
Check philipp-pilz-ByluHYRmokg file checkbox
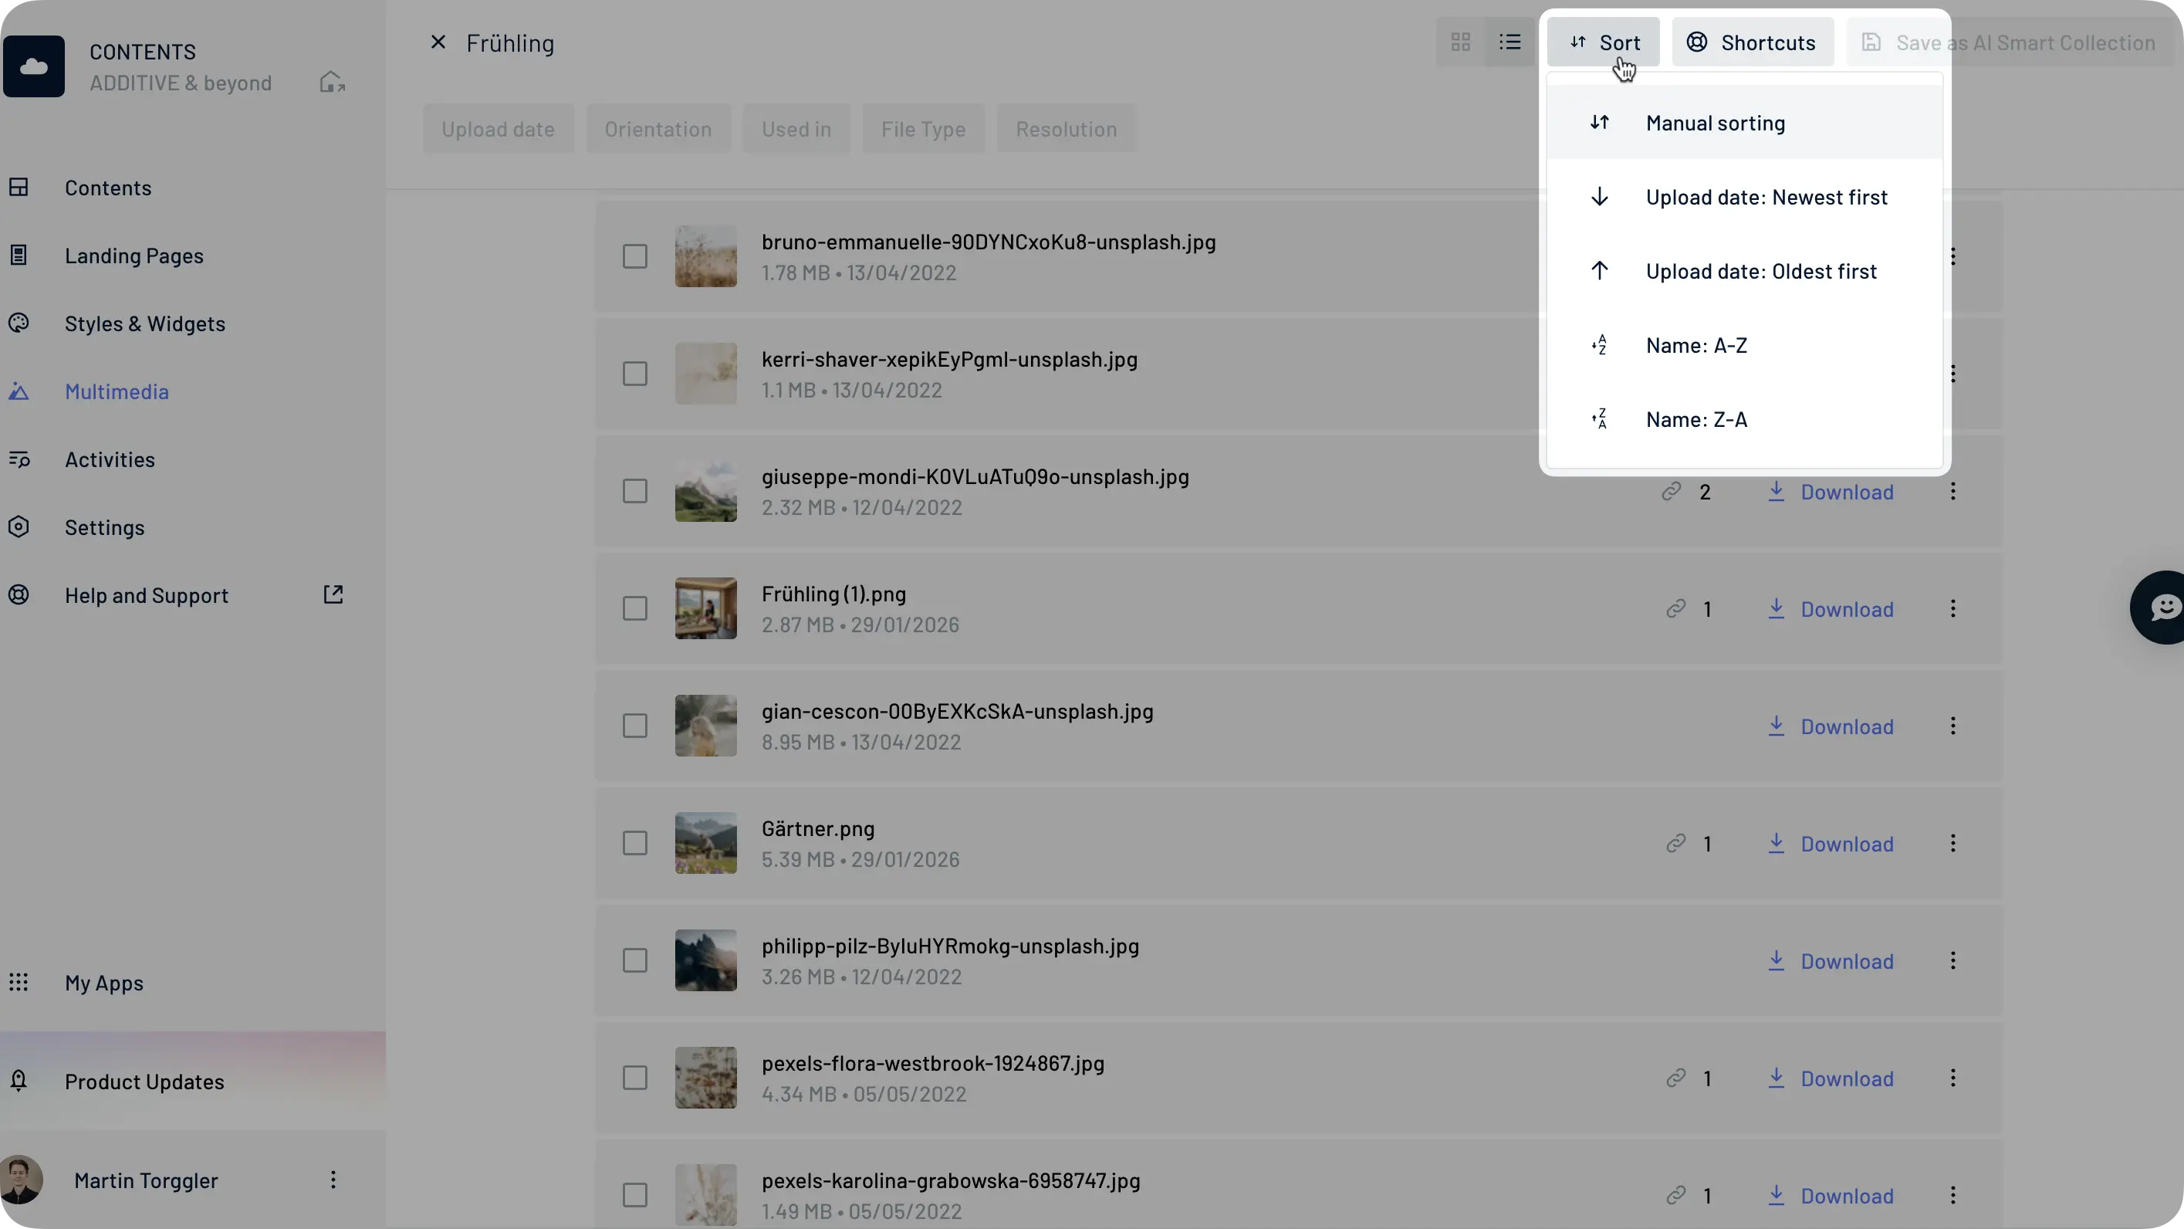point(635,960)
